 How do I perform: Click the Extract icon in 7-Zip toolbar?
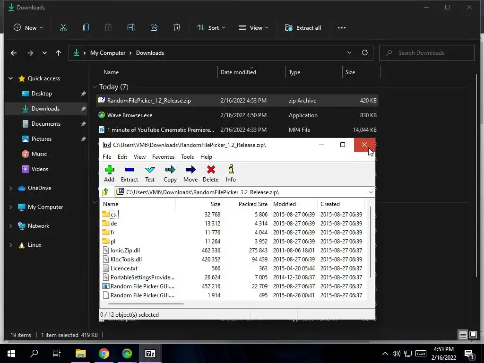tap(130, 170)
